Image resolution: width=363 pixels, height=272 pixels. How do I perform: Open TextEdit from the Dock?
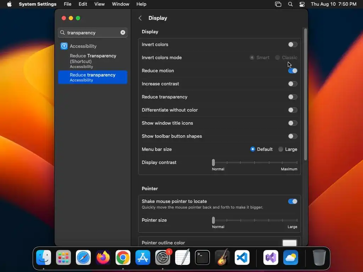(183, 257)
